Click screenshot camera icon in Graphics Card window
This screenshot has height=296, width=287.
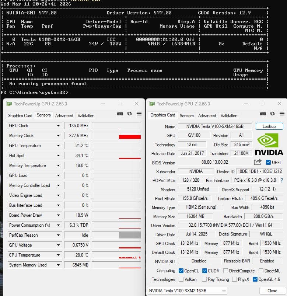click(263, 114)
